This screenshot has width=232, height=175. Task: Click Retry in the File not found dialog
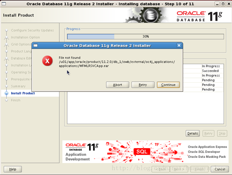(143, 85)
